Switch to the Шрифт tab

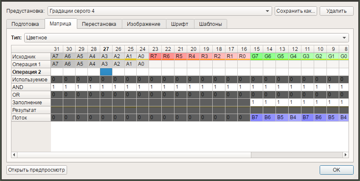(x=180, y=24)
